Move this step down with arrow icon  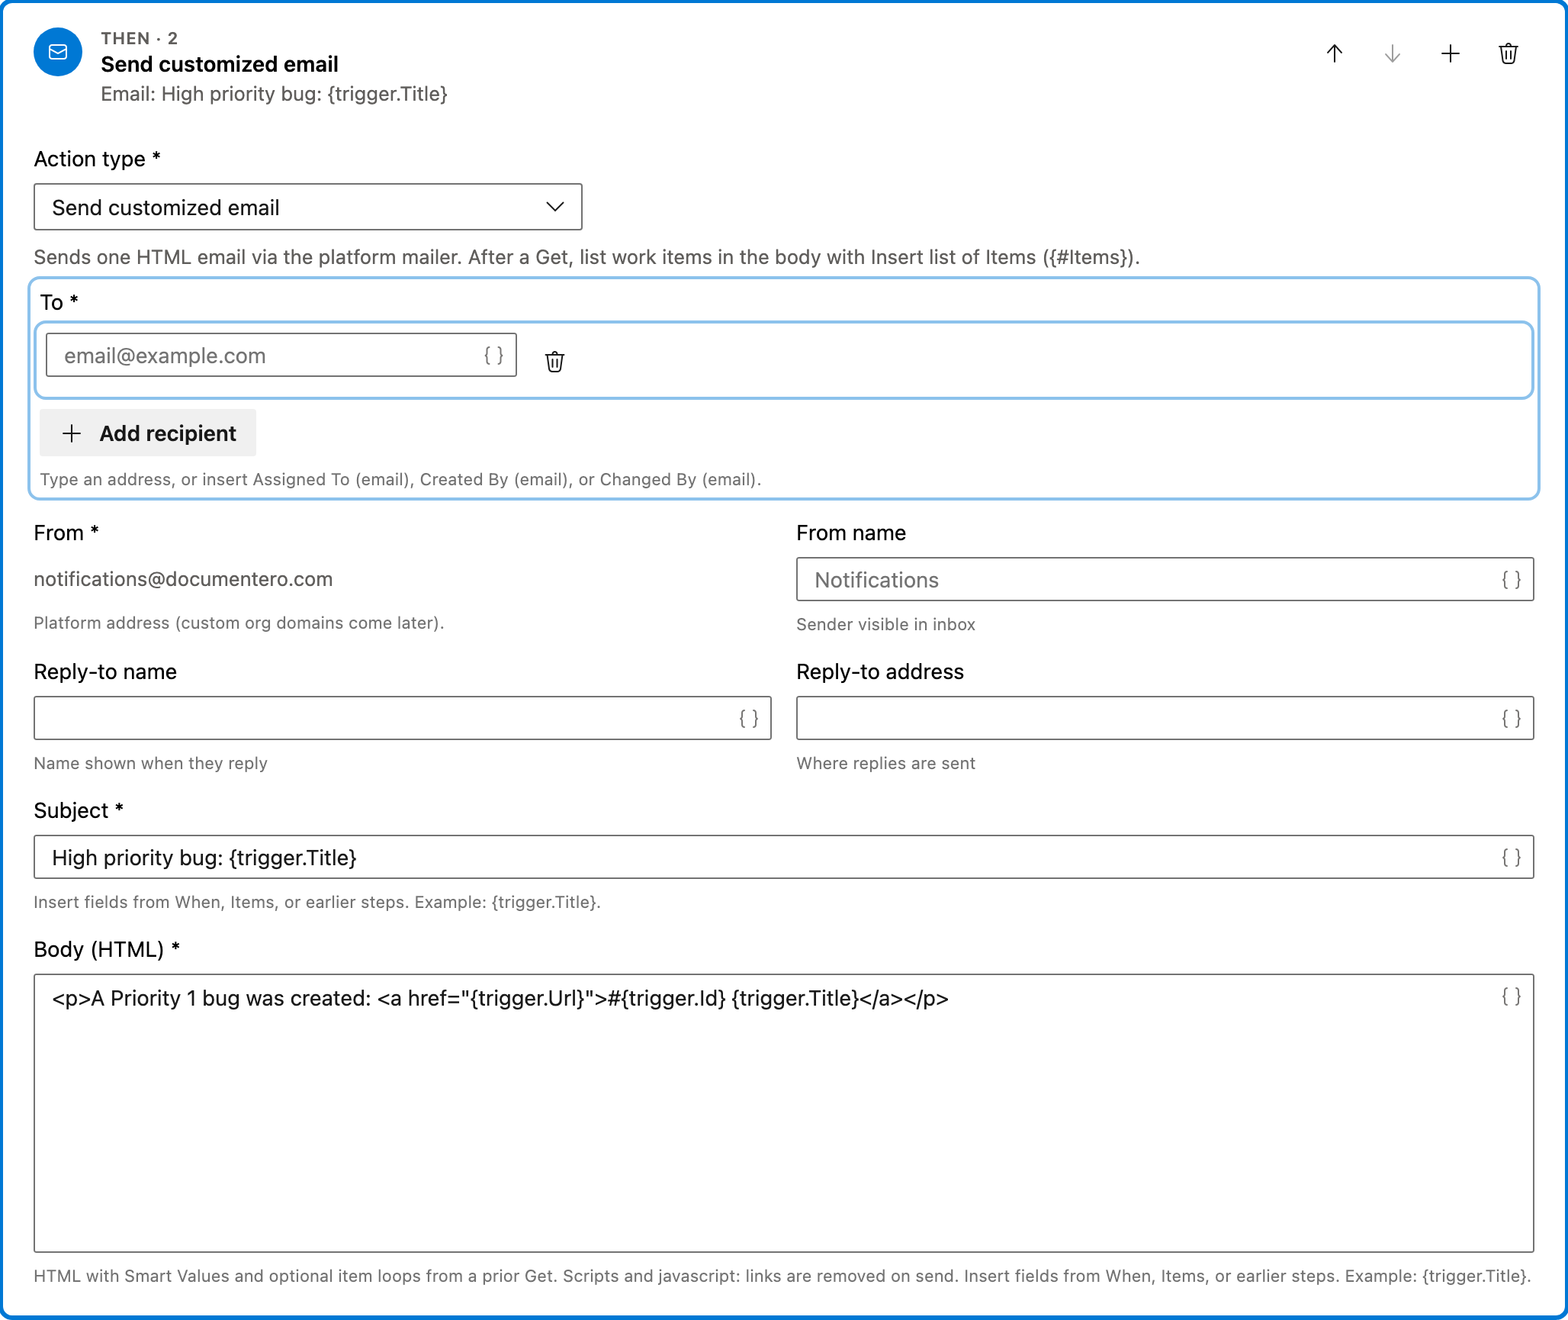(1393, 53)
